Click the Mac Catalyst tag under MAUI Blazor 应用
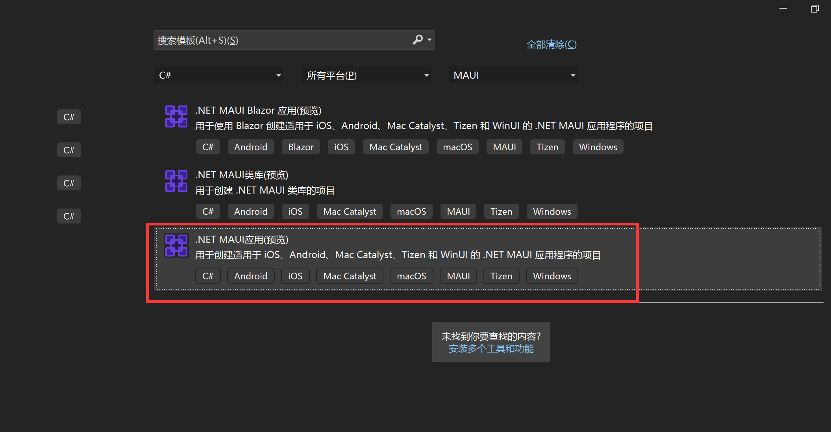The image size is (831, 432). 396,147
